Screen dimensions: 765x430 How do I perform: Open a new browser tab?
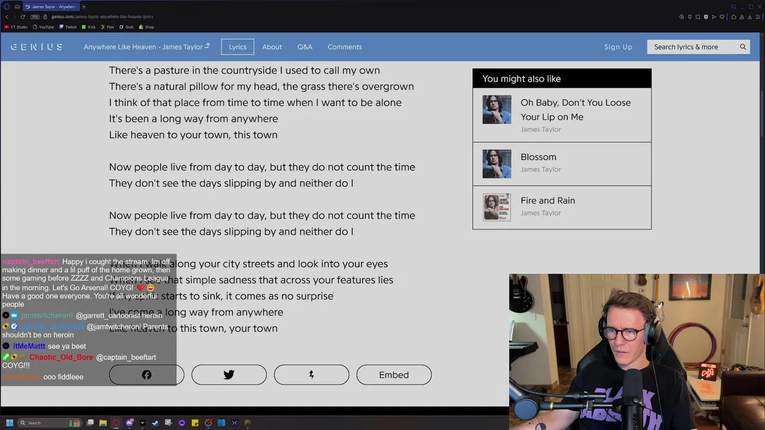point(84,7)
